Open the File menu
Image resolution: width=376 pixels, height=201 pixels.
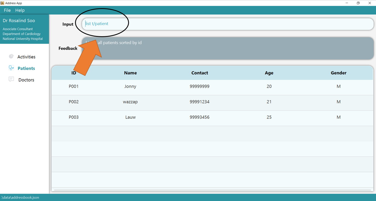[x=7, y=10]
